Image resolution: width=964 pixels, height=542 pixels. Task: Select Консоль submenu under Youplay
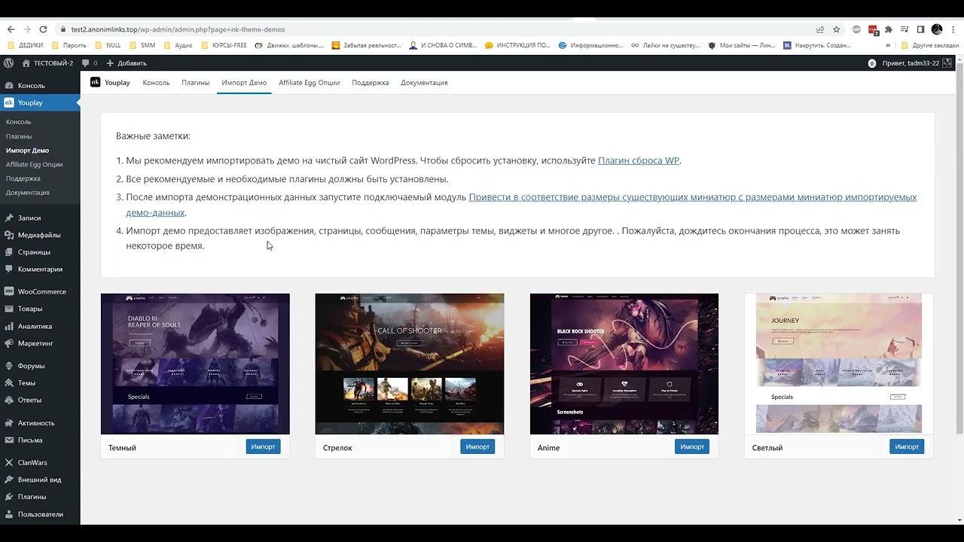click(x=18, y=122)
